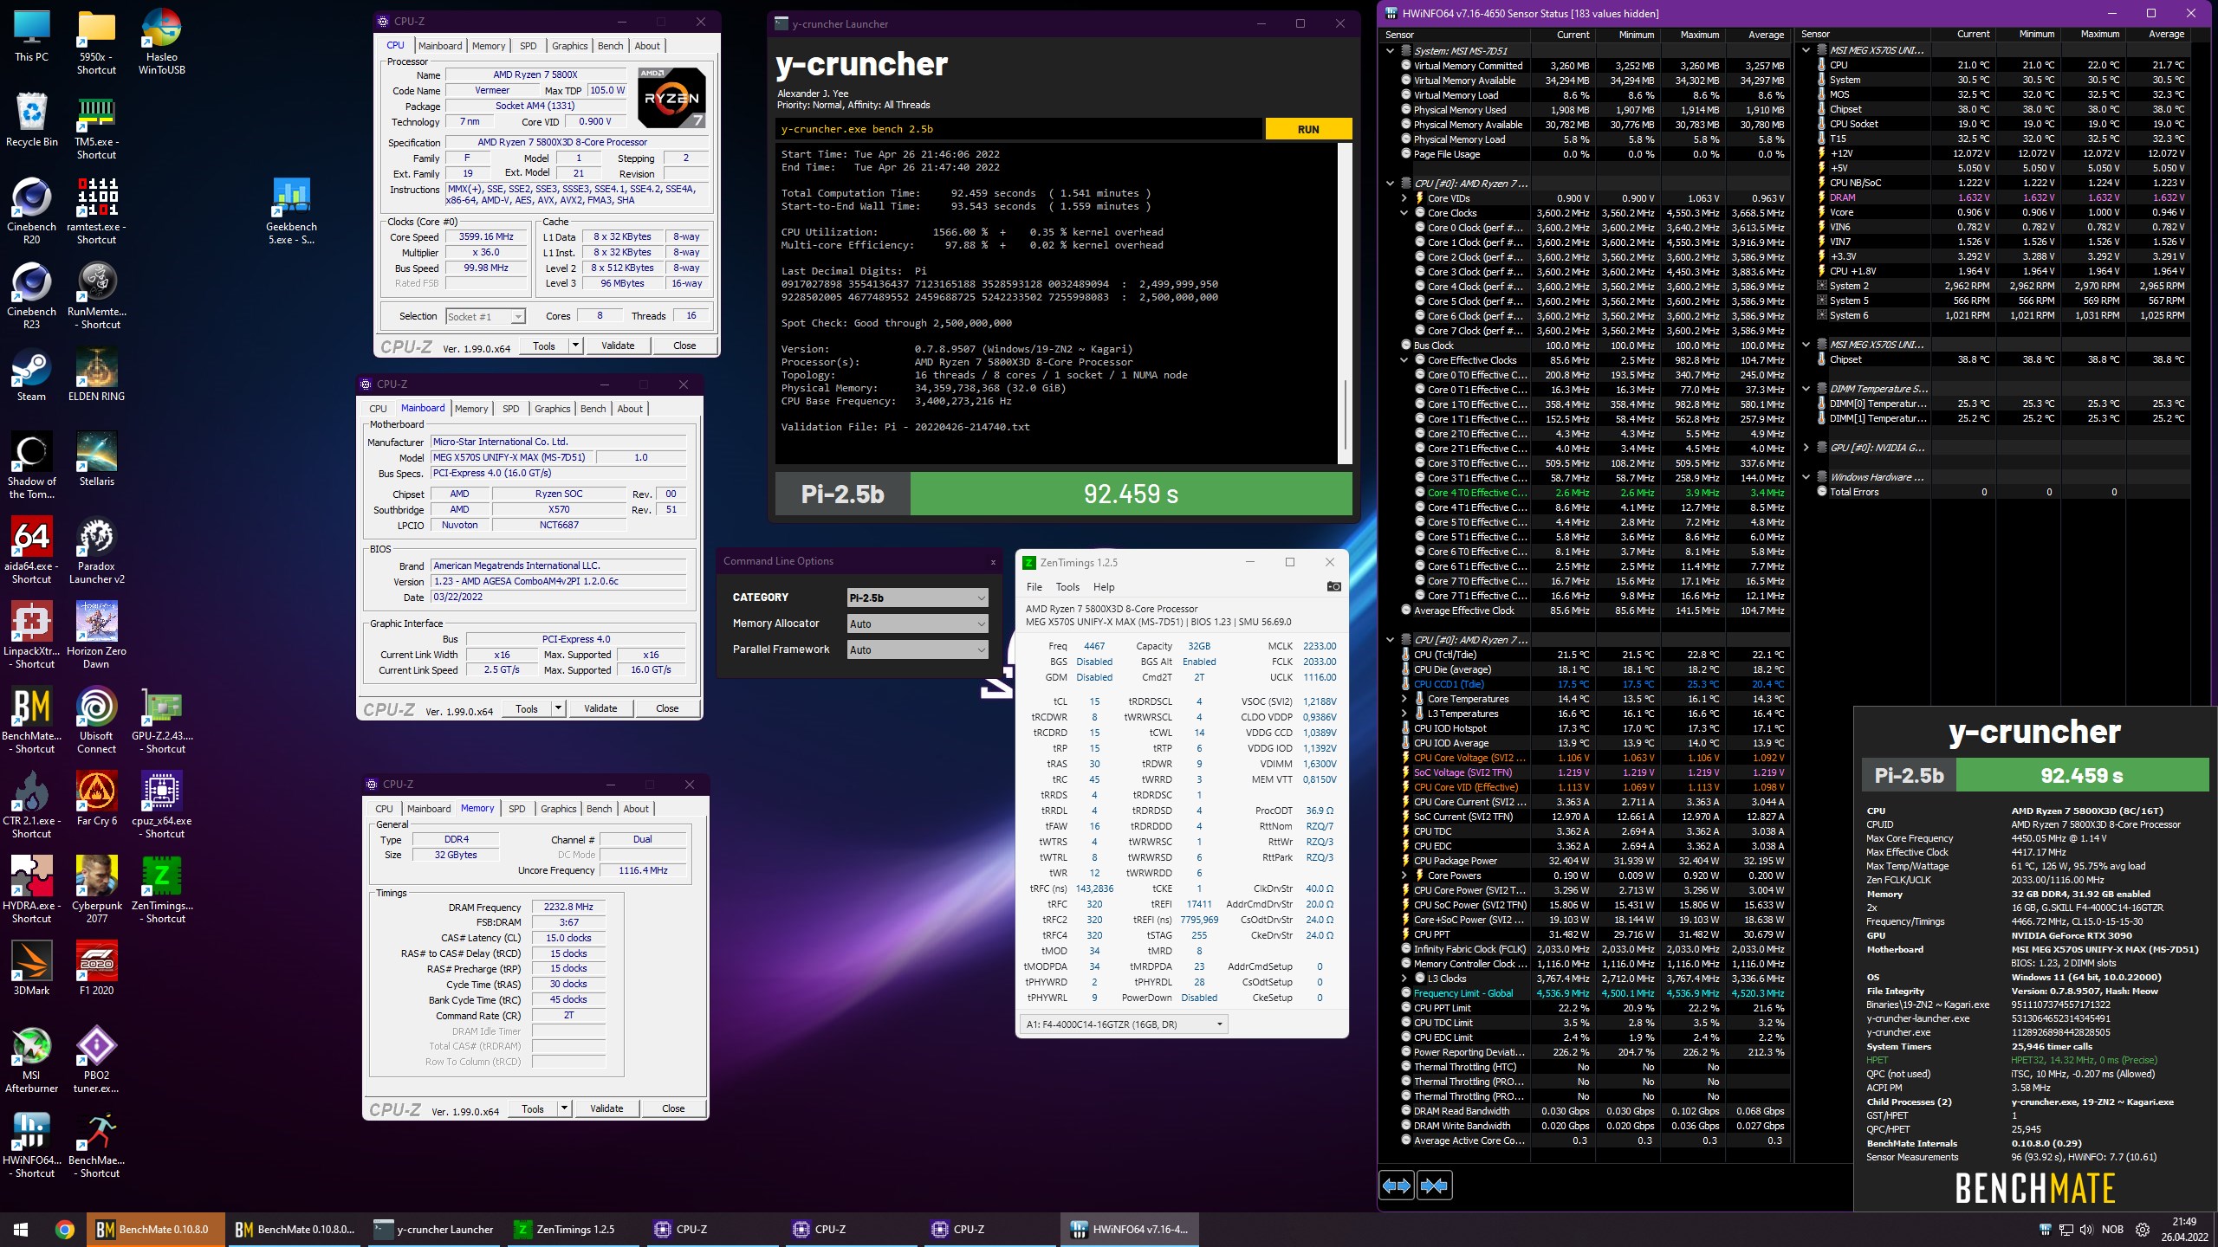Launch the HYDRA.exe shortcut icon

[31, 889]
